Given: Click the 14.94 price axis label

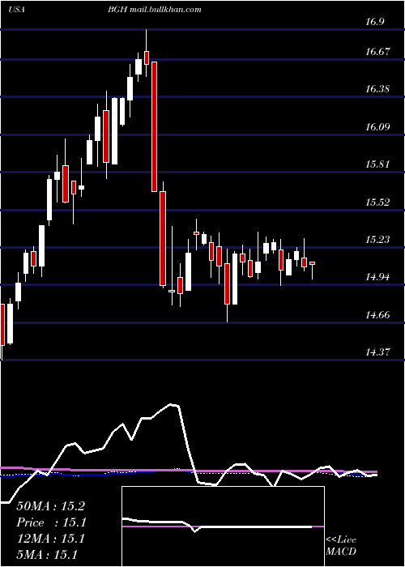Looking at the screenshot, I should (x=377, y=277).
